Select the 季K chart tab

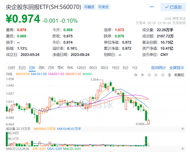[x=61, y=68]
